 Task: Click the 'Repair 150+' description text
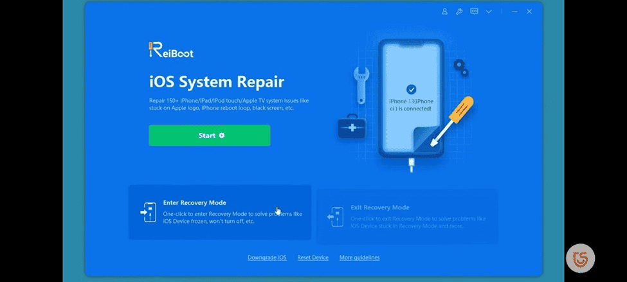point(229,104)
